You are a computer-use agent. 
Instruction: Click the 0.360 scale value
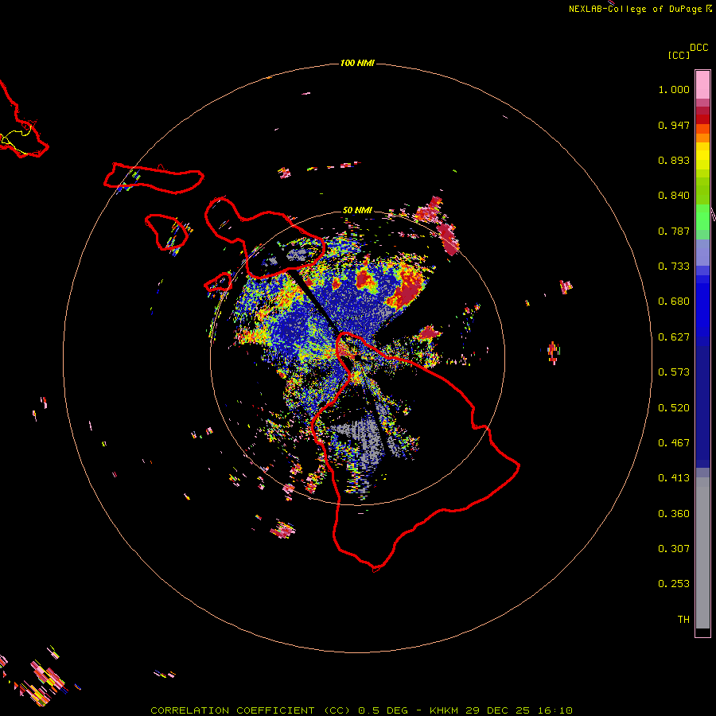tap(674, 514)
